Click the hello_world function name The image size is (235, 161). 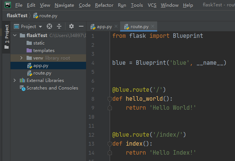tap(144, 99)
